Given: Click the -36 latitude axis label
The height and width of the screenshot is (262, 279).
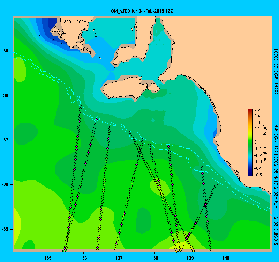Looking at the screenshot, I should [5, 96].
